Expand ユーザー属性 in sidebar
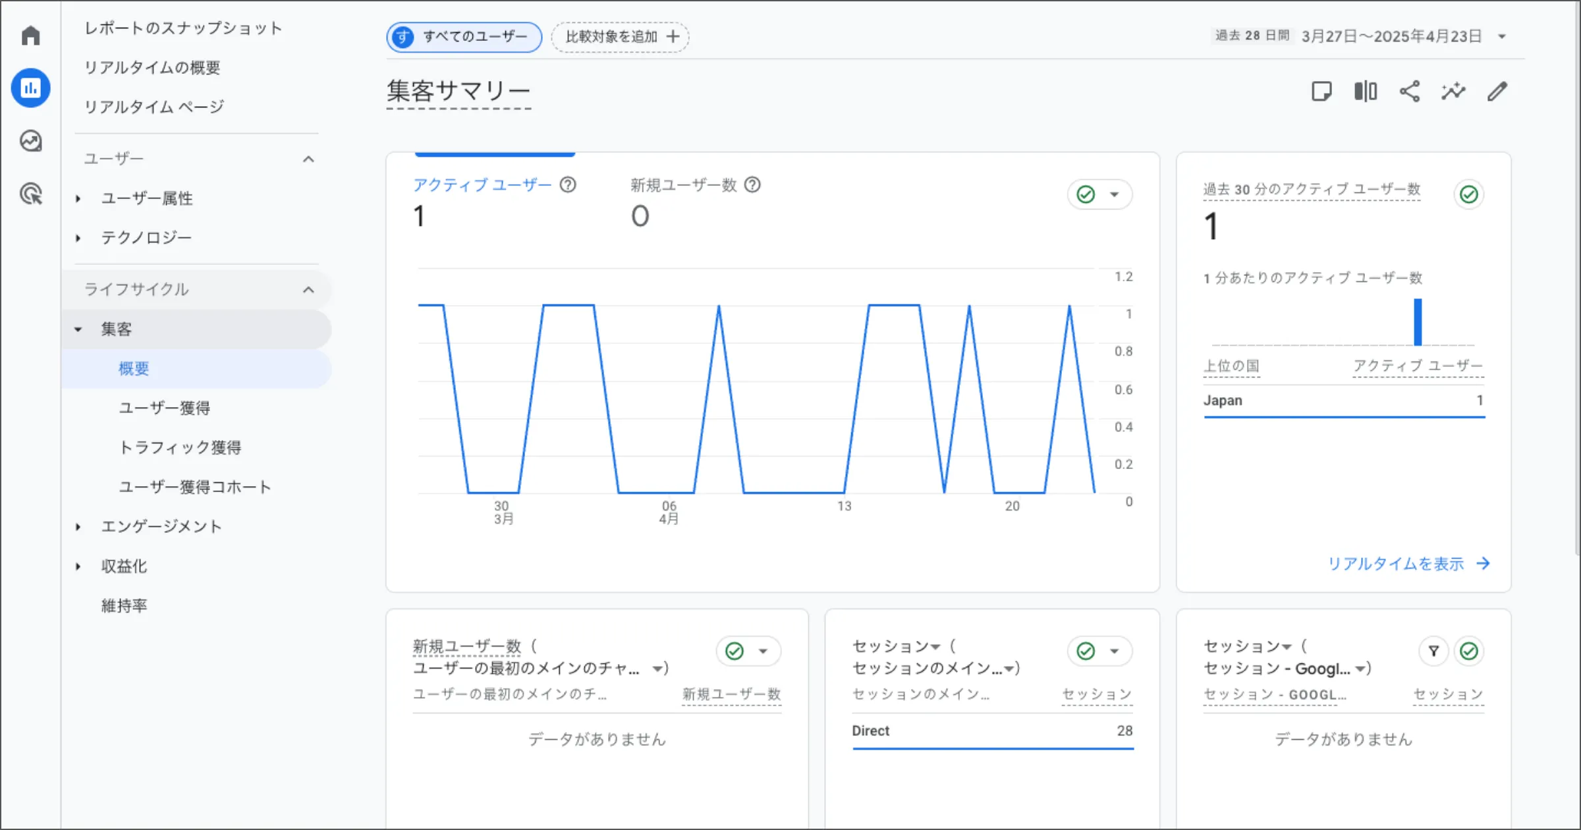Viewport: 1581px width, 830px height. click(x=78, y=198)
